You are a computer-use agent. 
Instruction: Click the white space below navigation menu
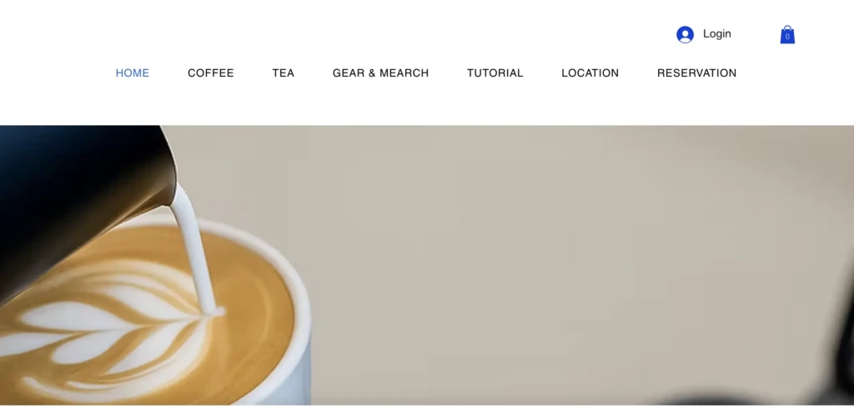(427, 103)
